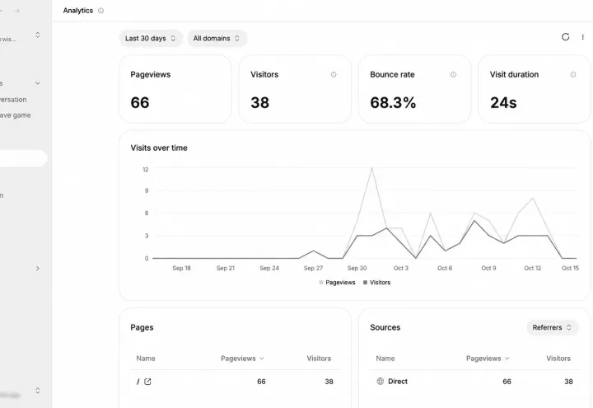Click the Visitors summary card
Screen dimensions: 593x408
point(295,89)
